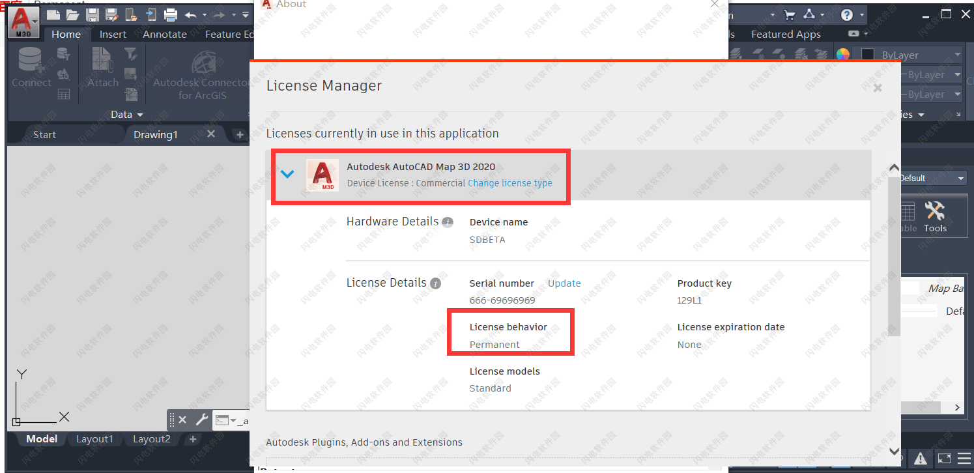The width and height of the screenshot is (974, 473).
Task: Add a new drawing tab with plus
Action: 240,134
